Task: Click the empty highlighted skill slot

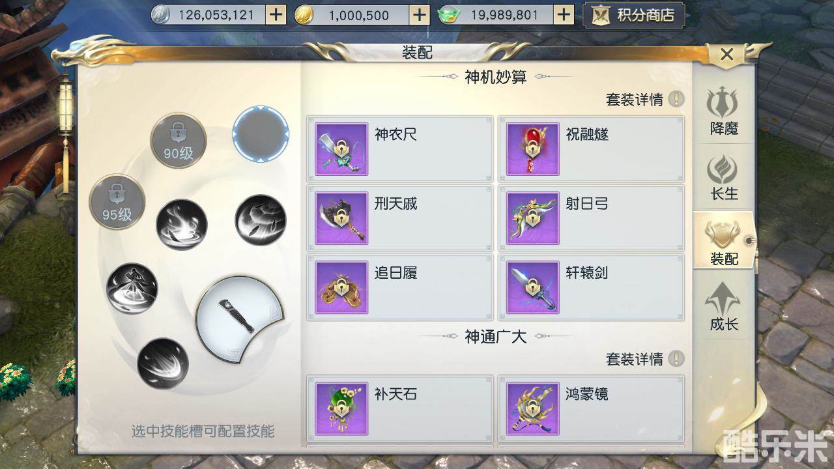Action: 261,134
